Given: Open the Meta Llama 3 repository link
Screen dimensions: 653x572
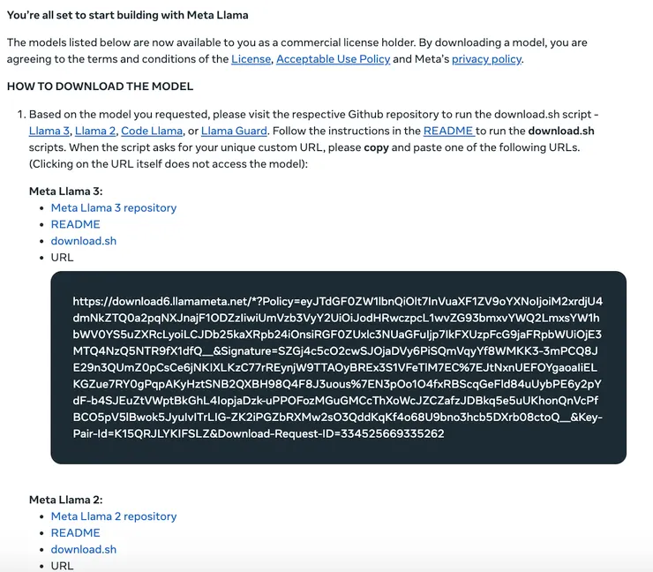Looking at the screenshot, I should [114, 208].
